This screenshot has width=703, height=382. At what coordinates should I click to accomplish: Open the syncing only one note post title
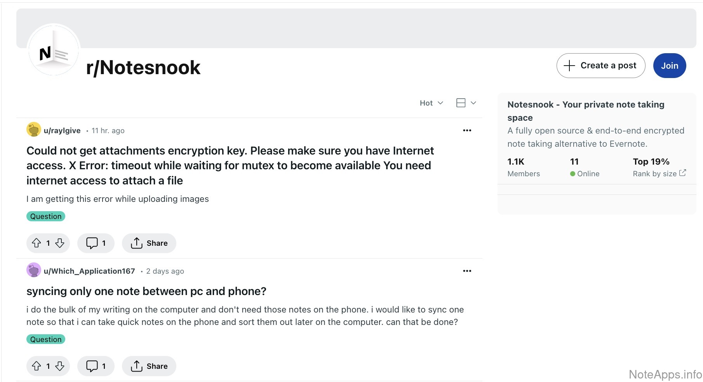coord(146,291)
